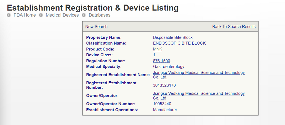
Task: Click the Establishment Registration & Device Listing heading
Action: (93, 7)
